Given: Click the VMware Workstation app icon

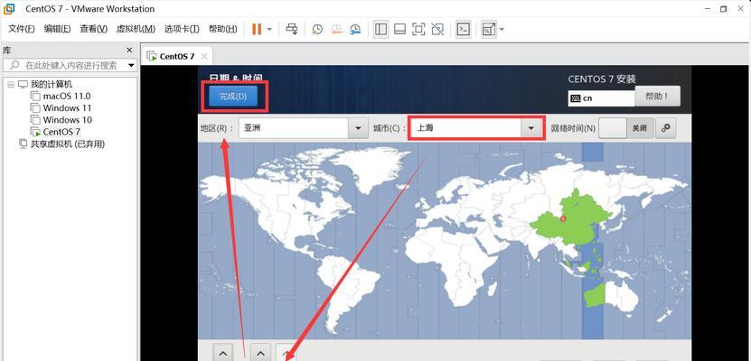Looking at the screenshot, I should pos(10,9).
